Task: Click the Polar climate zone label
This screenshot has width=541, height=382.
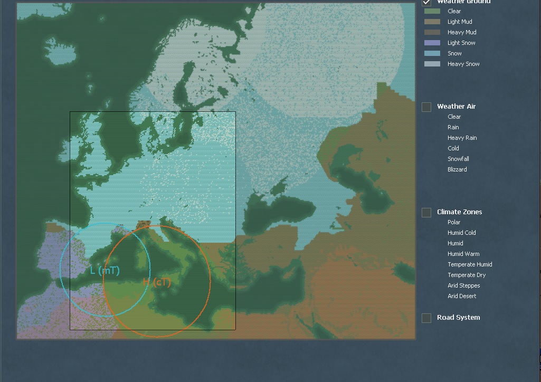Action: 454,222
